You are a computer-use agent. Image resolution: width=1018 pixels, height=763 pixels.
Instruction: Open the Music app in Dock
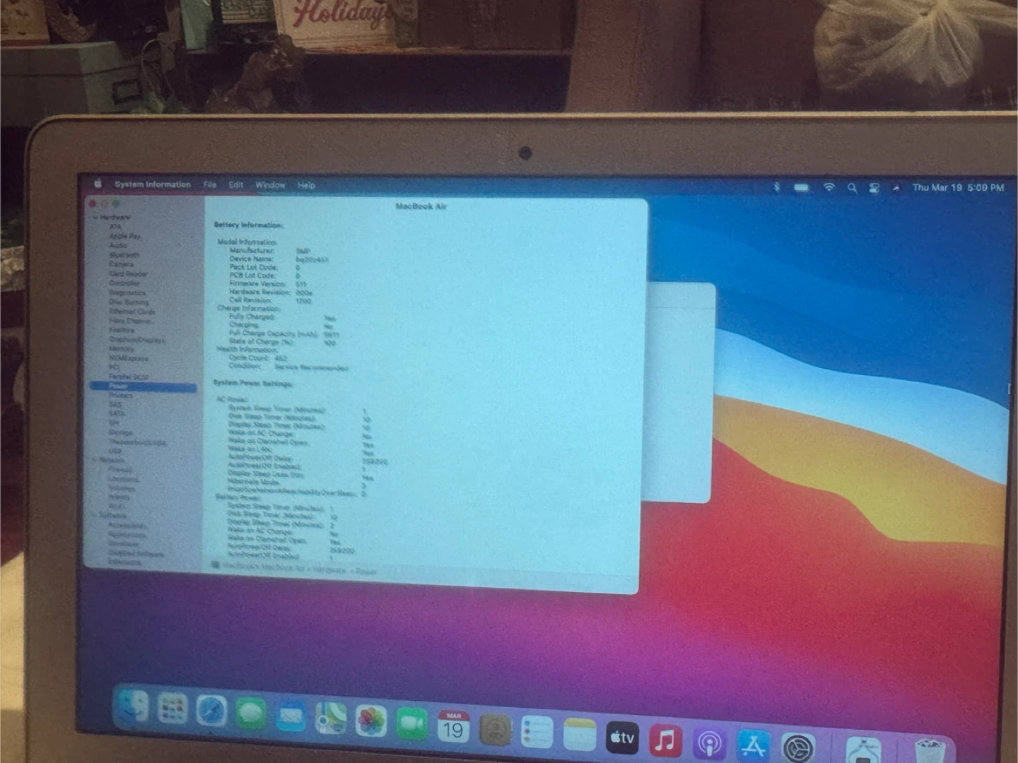coord(665,740)
